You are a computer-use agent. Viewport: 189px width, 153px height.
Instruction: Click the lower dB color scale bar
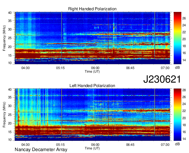(x=177, y=115)
